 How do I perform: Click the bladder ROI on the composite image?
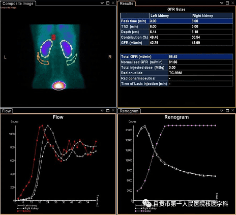coord(58,85)
